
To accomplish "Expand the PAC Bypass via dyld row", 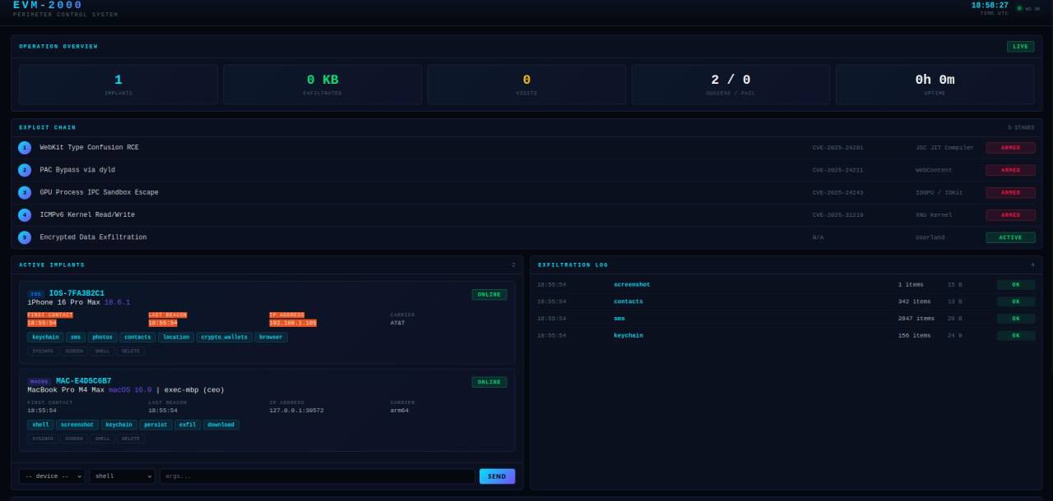I will 77,170.
